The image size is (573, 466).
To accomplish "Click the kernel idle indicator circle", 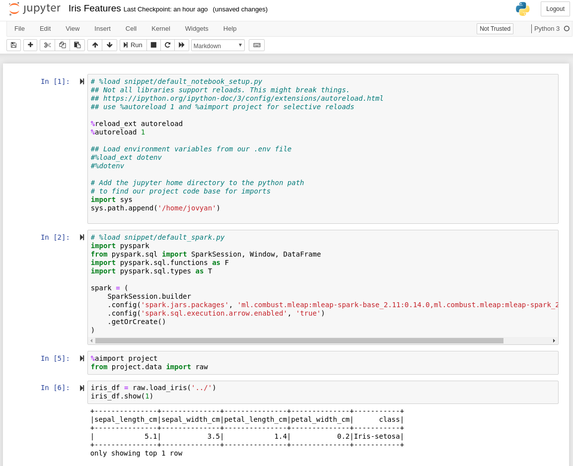I will (567, 28).
